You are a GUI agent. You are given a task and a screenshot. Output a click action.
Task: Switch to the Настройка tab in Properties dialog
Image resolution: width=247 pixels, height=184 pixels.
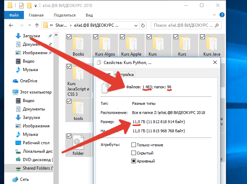pos(124,75)
